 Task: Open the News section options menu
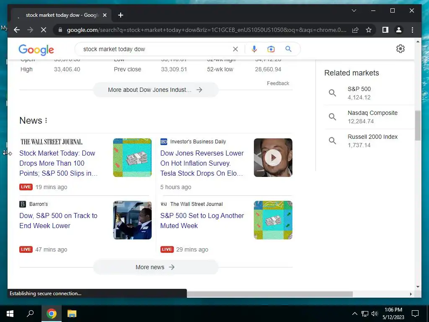point(46,120)
